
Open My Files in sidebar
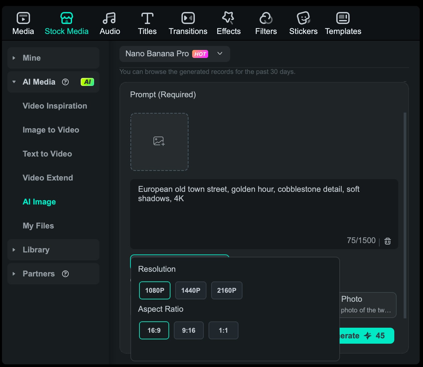point(38,226)
